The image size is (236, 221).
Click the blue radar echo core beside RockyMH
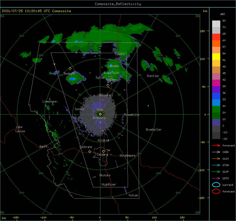point(72,79)
